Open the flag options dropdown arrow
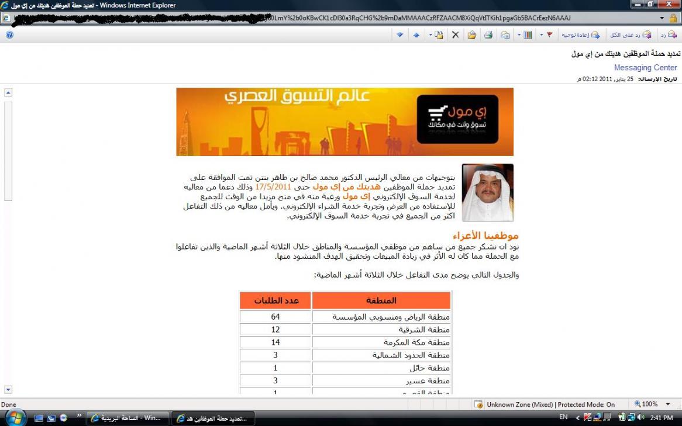The image size is (682, 426). pyautogui.click(x=542, y=35)
